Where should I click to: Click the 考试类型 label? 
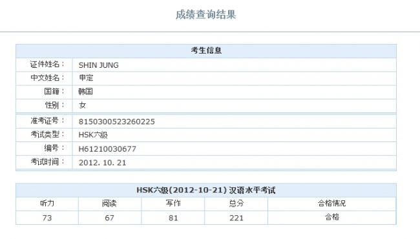coord(47,134)
